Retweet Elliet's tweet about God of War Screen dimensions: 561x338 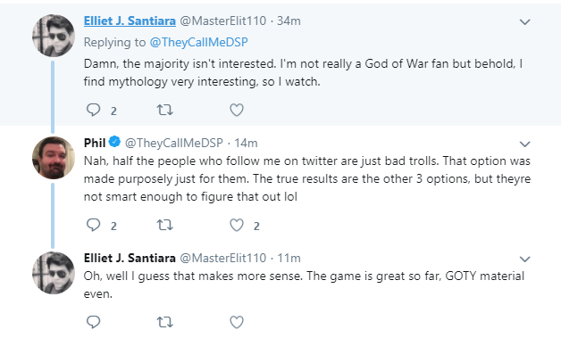pyautogui.click(x=165, y=110)
